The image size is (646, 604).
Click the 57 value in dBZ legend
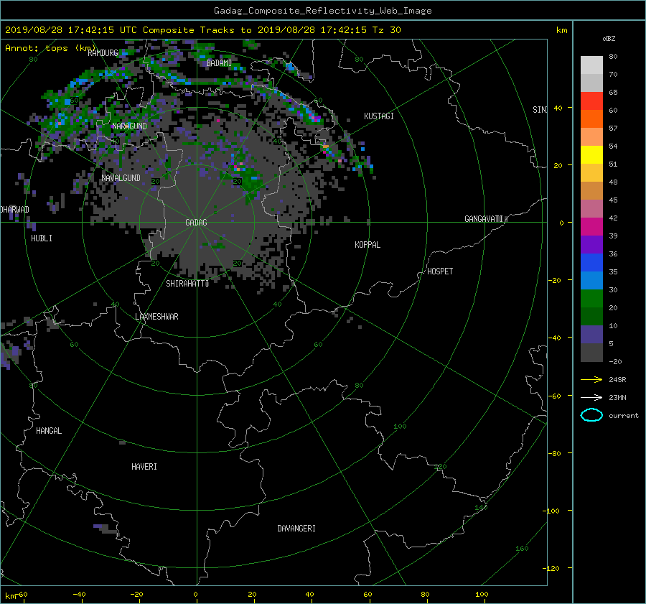click(613, 129)
